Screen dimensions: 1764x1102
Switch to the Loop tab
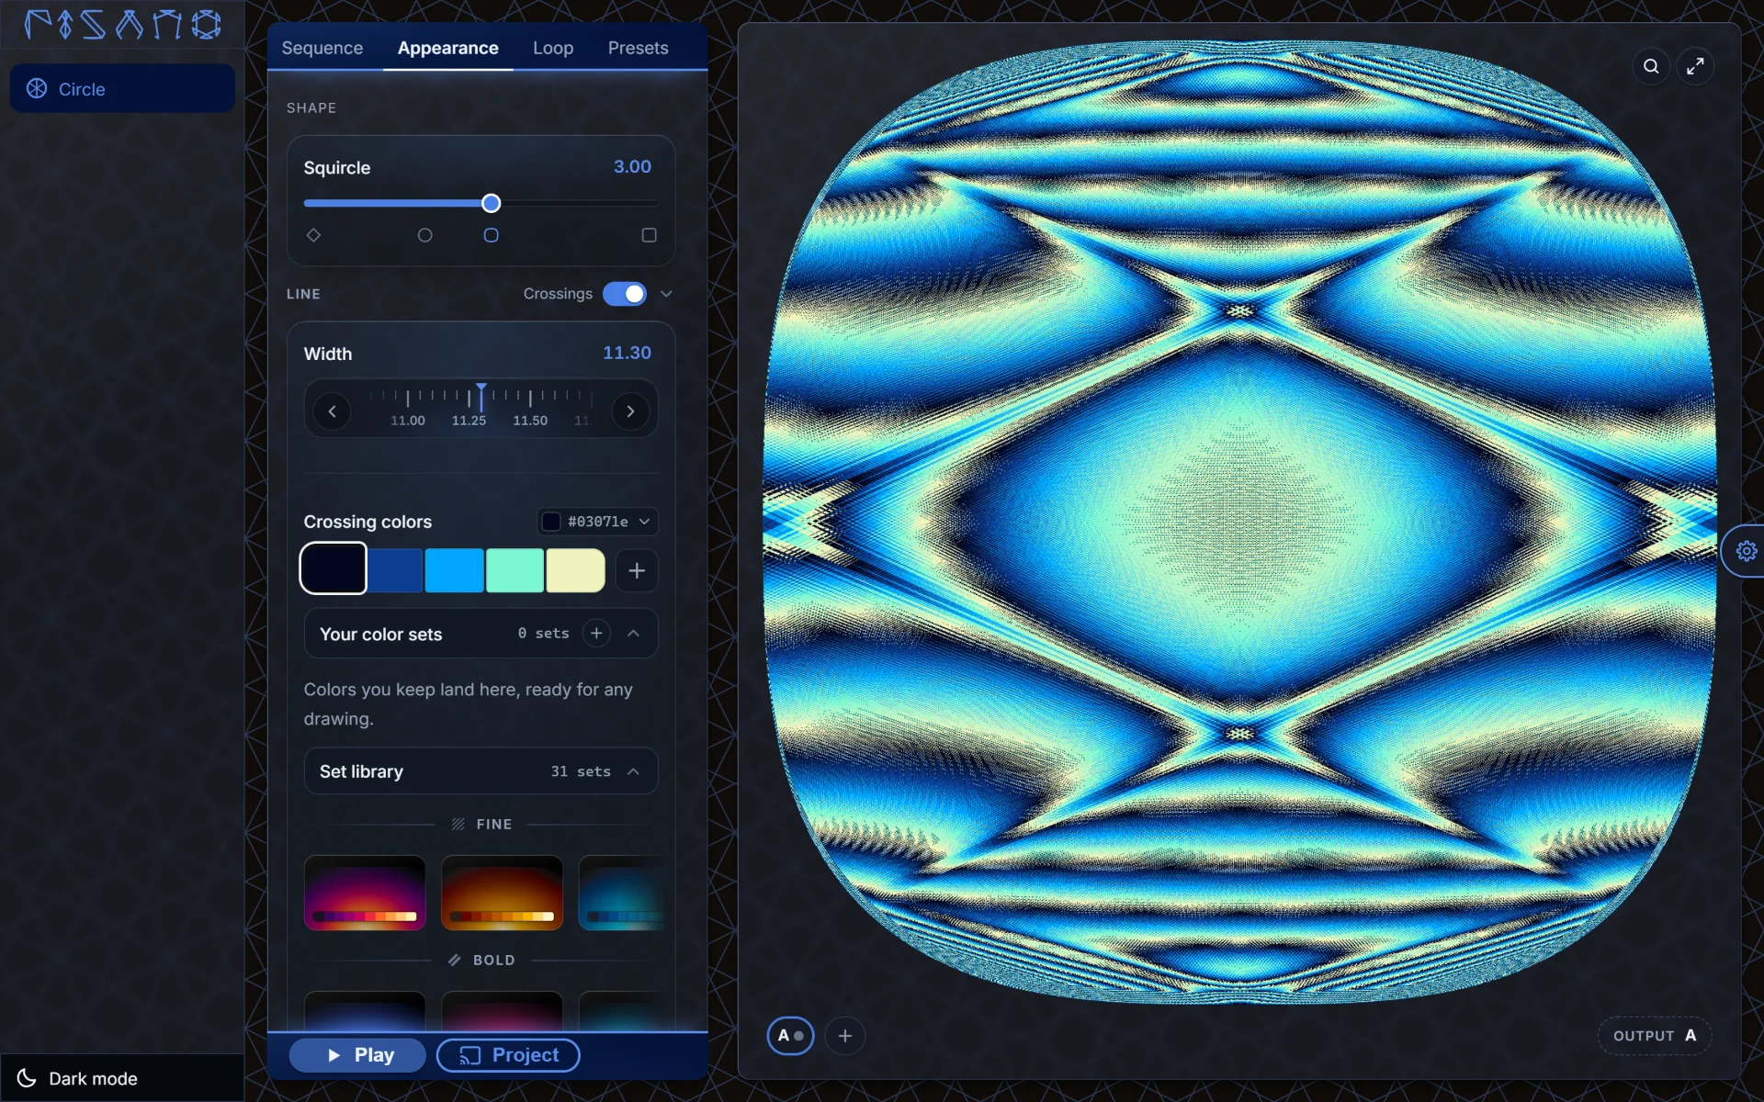[x=553, y=48]
